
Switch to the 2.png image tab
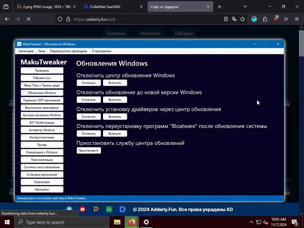coord(47,7)
